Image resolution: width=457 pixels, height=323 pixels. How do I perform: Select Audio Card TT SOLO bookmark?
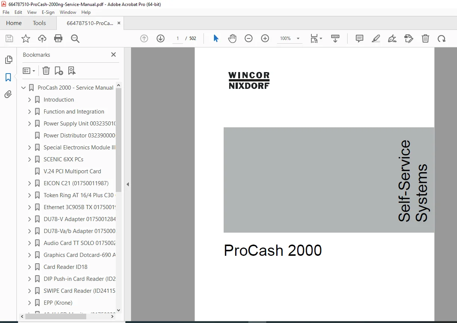point(79,243)
